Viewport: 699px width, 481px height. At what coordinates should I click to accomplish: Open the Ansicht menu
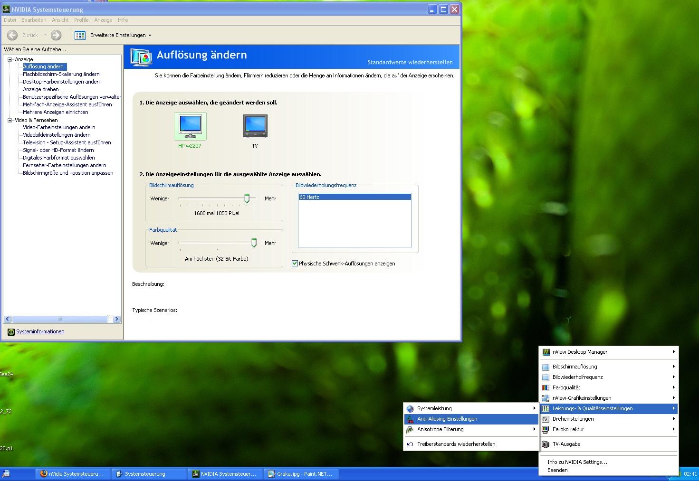click(60, 20)
